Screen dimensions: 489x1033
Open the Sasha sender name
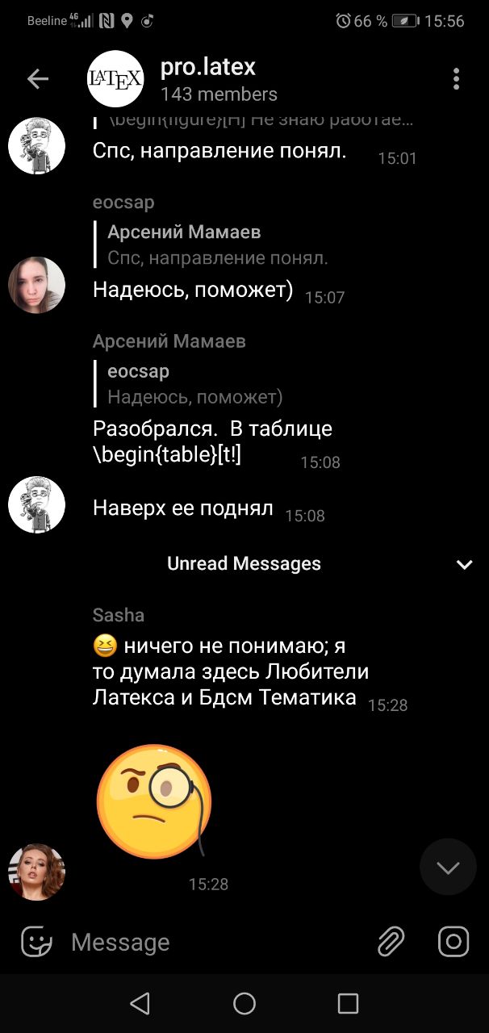[x=119, y=615]
